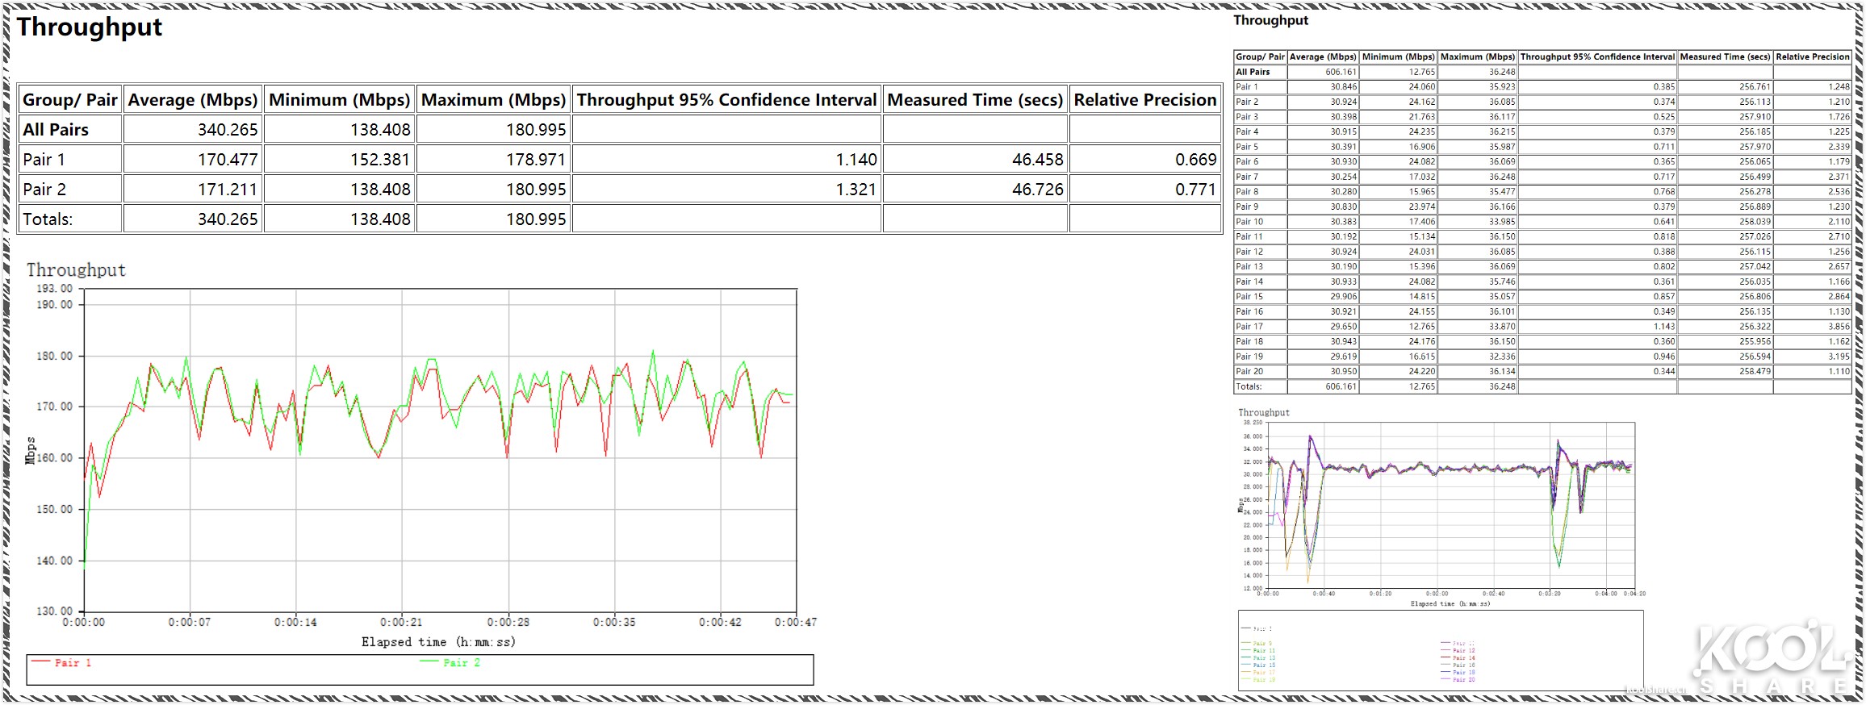Select 'Pair 10' row in right table

point(1249,222)
